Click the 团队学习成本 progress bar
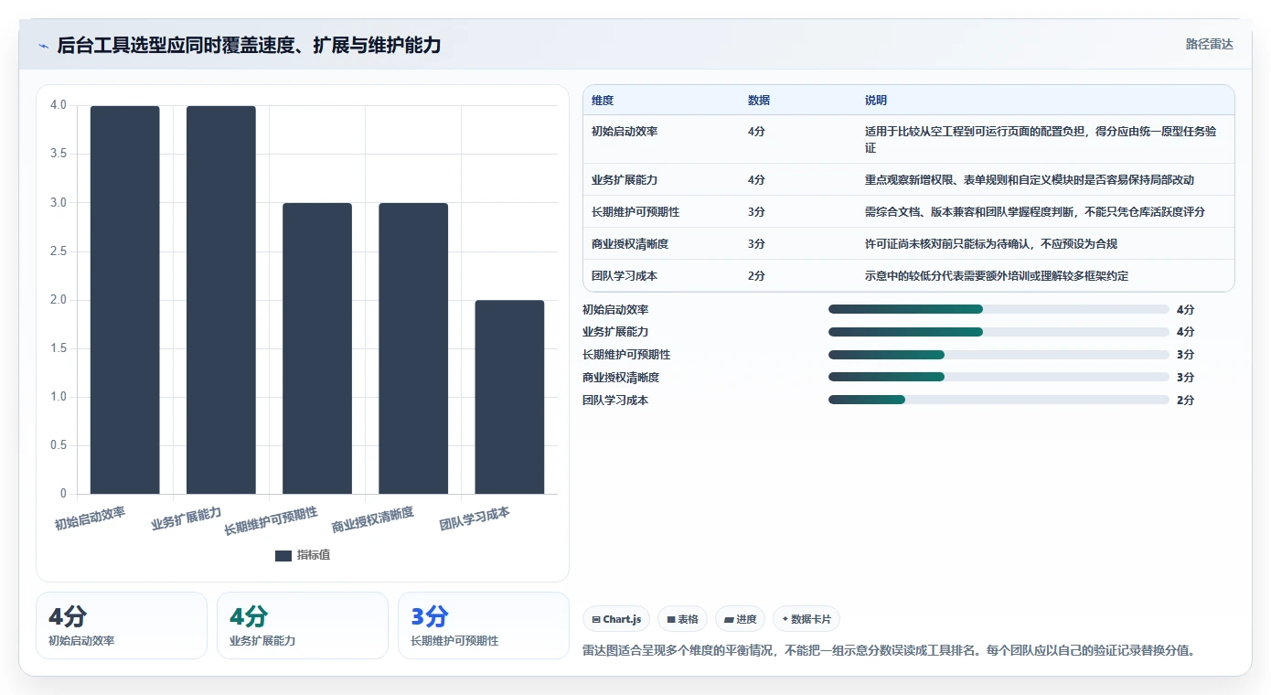The height and width of the screenshot is (695, 1271). (x=999, y=400)
